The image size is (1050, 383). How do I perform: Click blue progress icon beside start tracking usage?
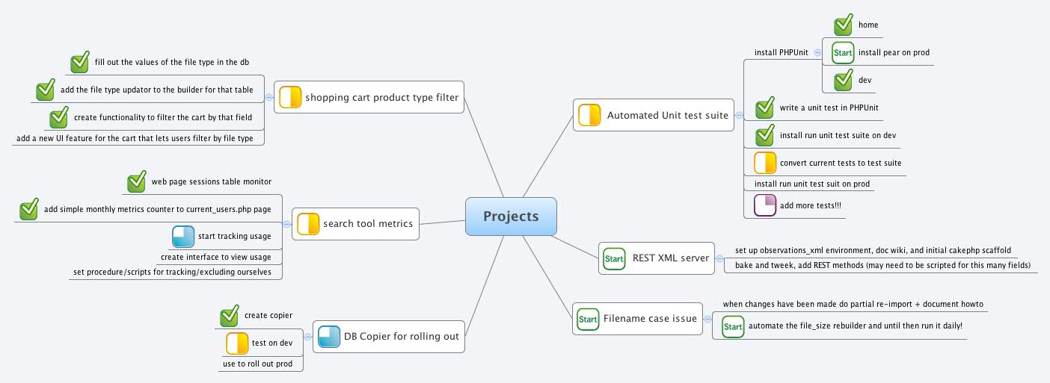pyautogui.click(x=183, y=237)
